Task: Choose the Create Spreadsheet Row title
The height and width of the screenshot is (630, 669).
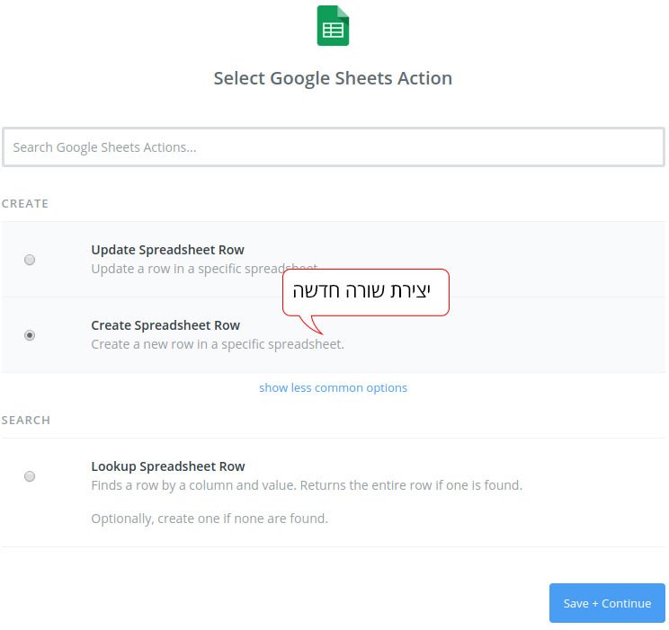Action: coord(165,325)
